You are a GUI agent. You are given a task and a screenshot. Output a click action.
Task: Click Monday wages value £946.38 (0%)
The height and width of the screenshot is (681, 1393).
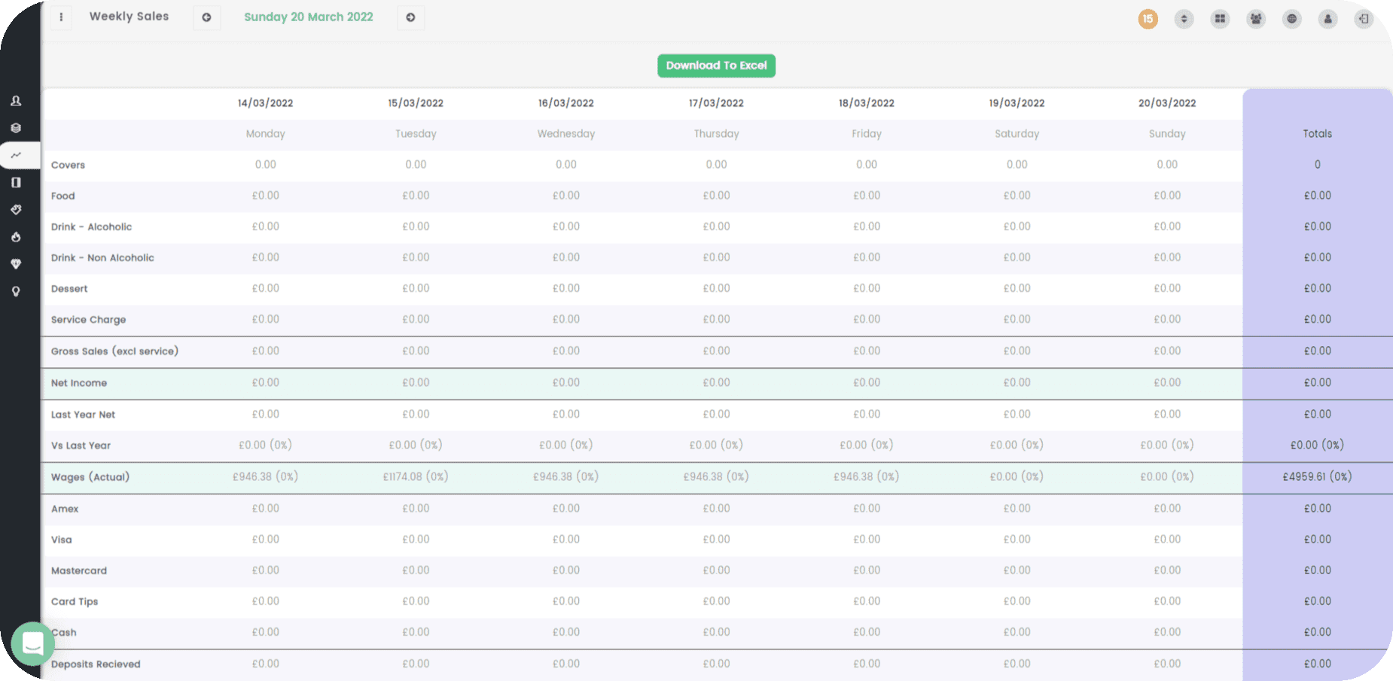266,476
